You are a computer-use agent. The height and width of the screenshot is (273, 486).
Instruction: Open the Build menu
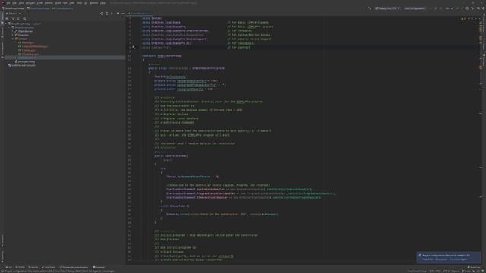click(58, 3)
